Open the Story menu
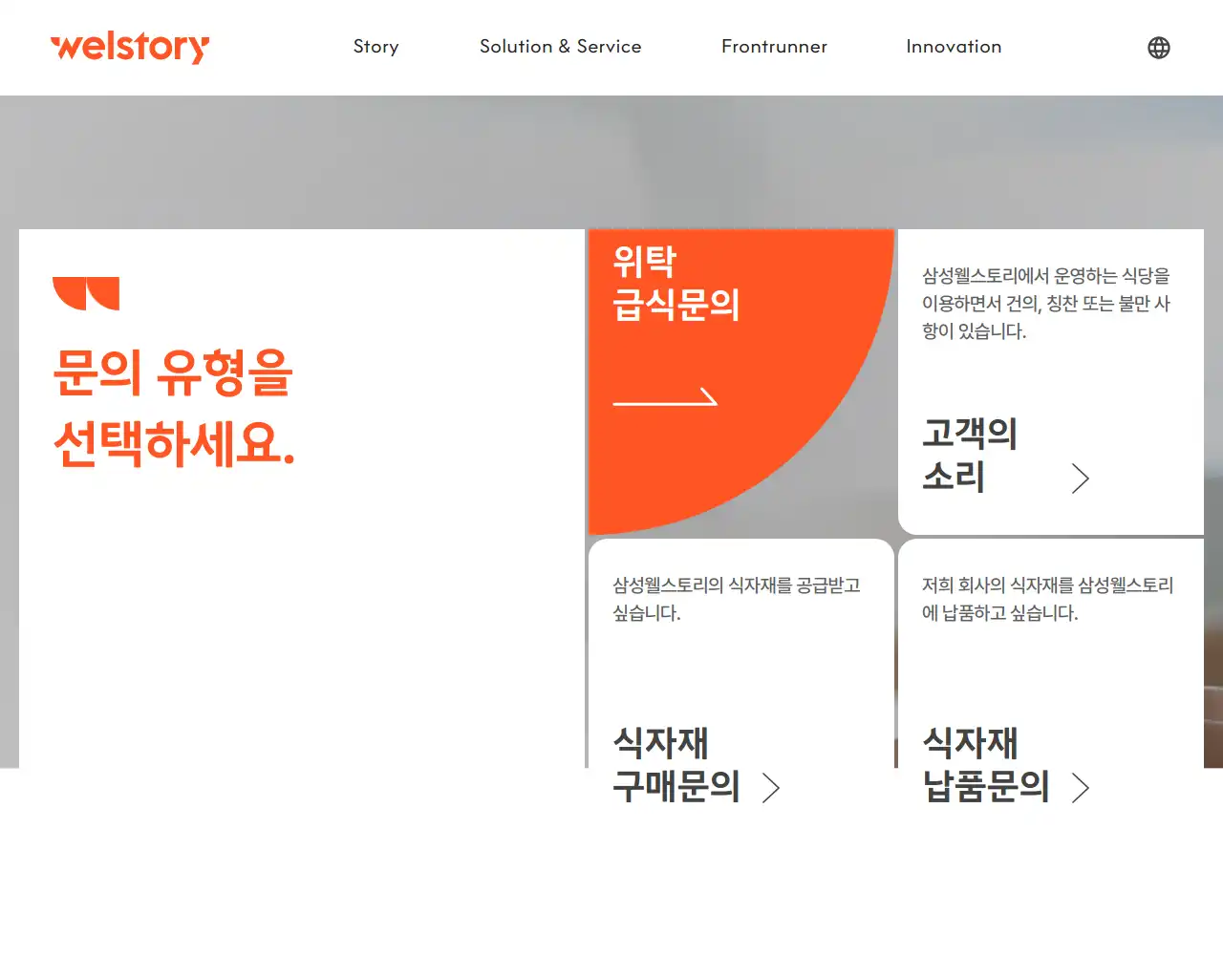1223x978 pixels. 375,47
